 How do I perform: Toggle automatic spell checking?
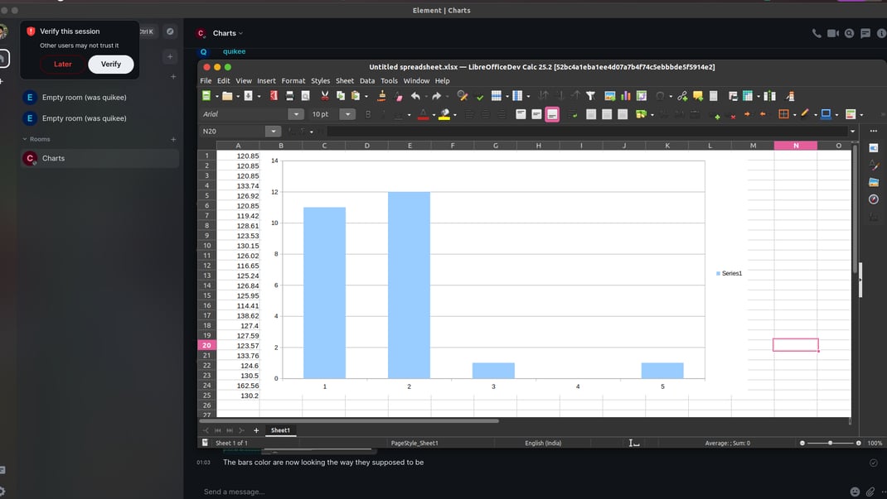[x=480, y=97]
